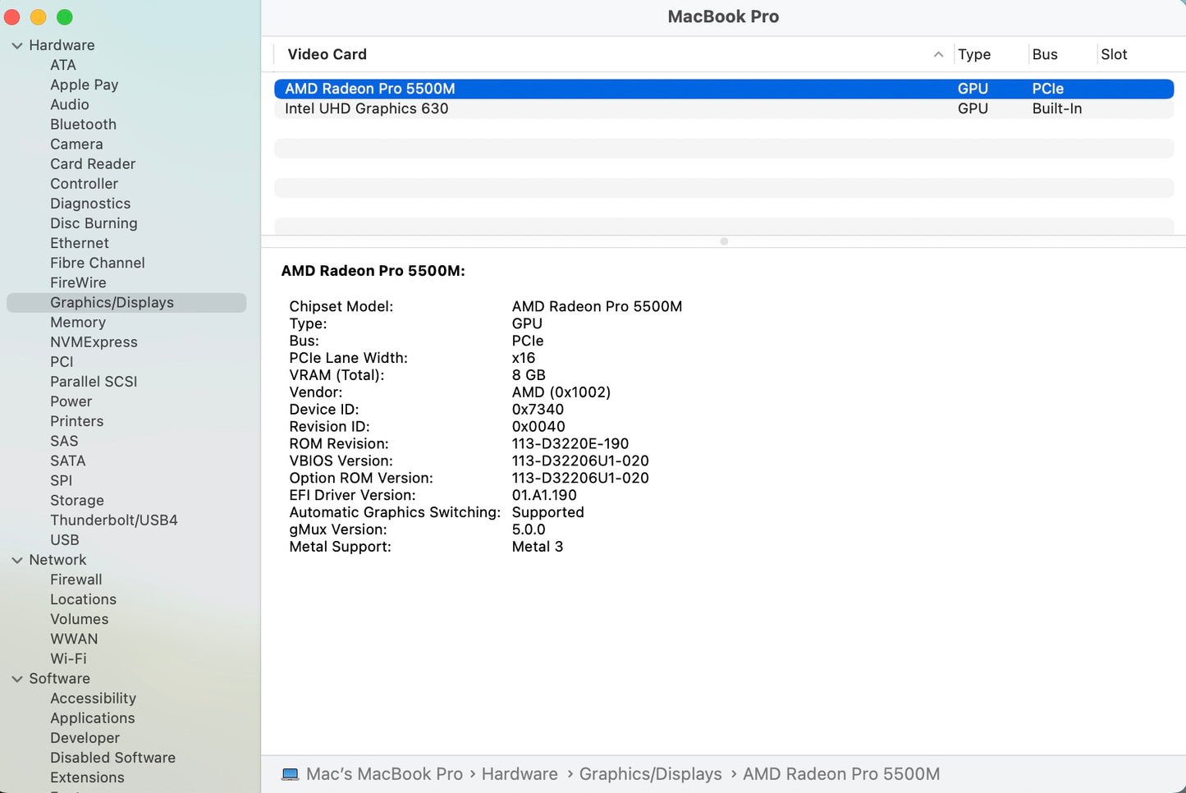Open Memory in the sidebar
This screenshot has width=1186, height=793.
pos(78,323)
